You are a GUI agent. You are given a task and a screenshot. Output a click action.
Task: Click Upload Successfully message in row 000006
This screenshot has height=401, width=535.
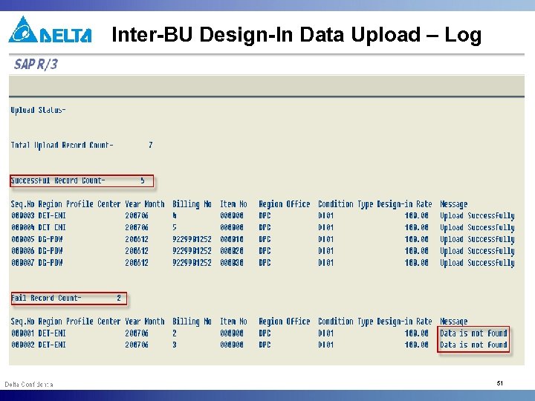(477, 251)
